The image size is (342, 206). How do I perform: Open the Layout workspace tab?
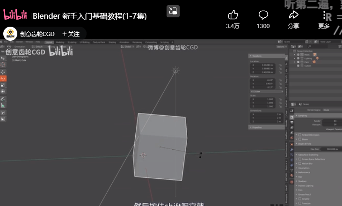pos(49,42)
